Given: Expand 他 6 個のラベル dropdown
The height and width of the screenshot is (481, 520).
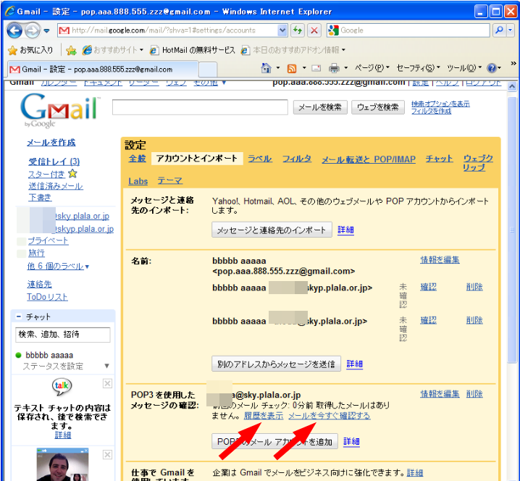Looking at the screenshot, I should 58,266.
